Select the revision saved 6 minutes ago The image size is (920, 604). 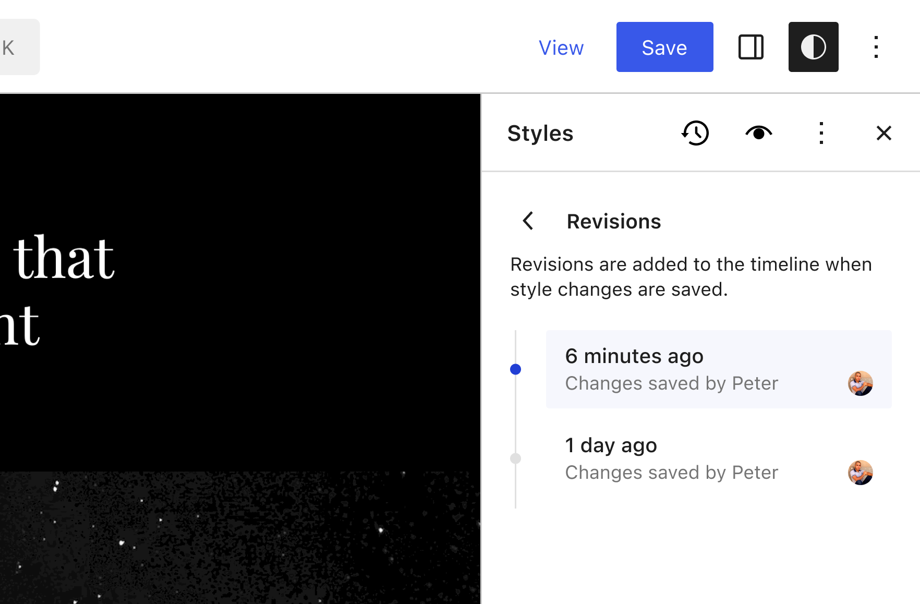[719, 369]
